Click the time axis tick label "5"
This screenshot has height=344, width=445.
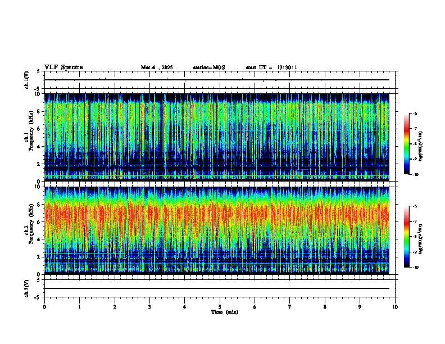(x=220, y=307)
